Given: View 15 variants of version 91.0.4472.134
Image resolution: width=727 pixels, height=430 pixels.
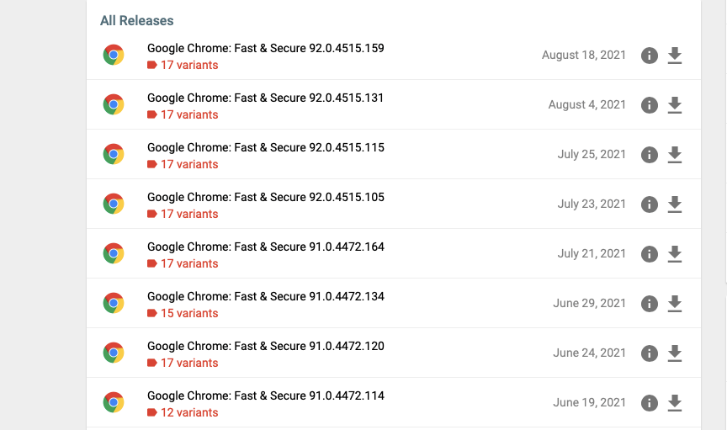Looking at the screenshot, I should point(183,313).
